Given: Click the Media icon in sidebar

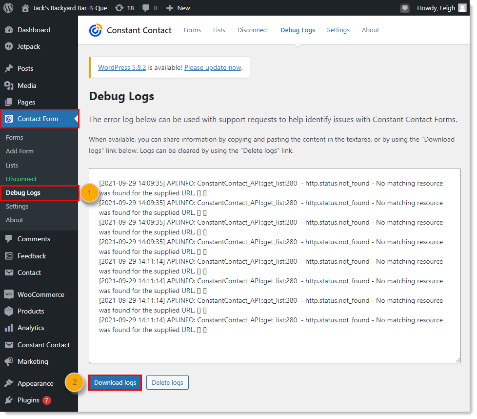Looking at the screenshot, I should [x=9, y=85].
